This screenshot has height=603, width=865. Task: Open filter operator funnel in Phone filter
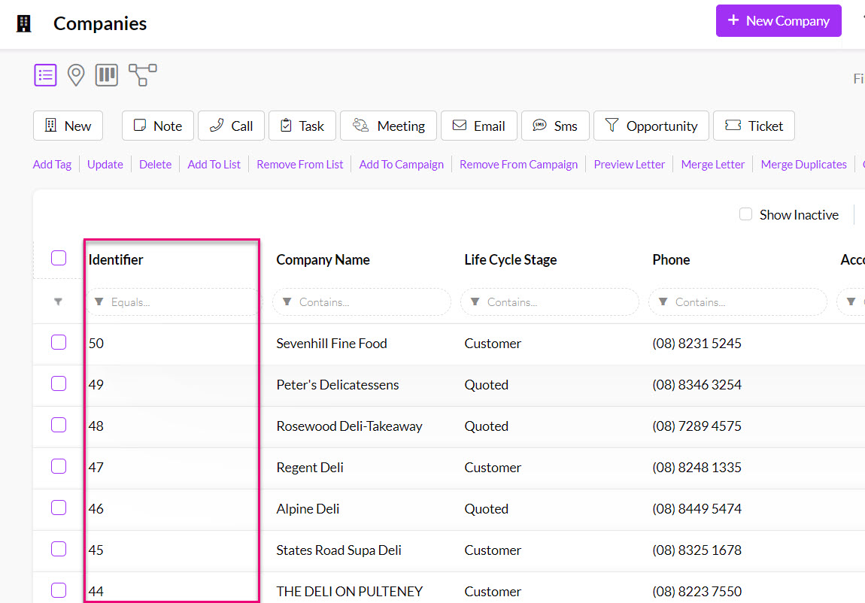click(x=663, y=301)
